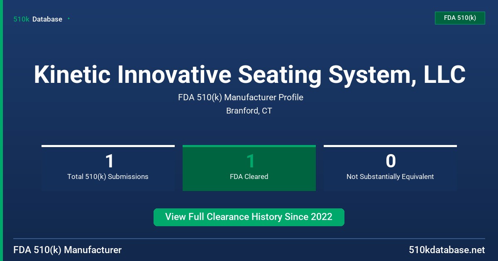498x261 pixels.
Task: Click the Branford, CT location text
Action: click(x=249, y=111)
